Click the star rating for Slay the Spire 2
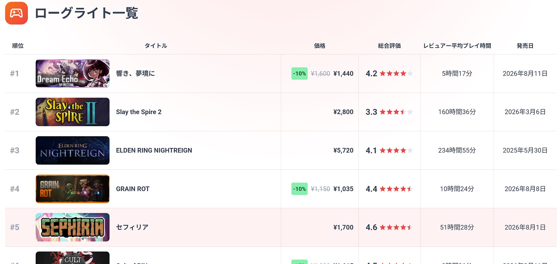560x264 pixels. coord(396,112)
